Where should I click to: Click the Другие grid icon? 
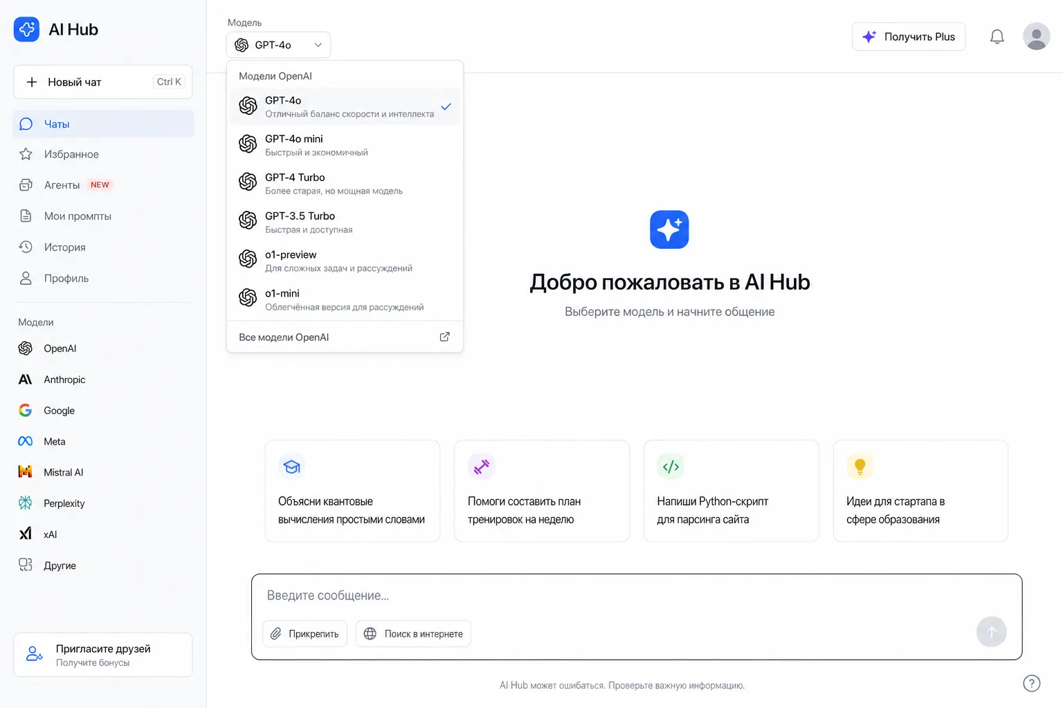click(26, 566)
